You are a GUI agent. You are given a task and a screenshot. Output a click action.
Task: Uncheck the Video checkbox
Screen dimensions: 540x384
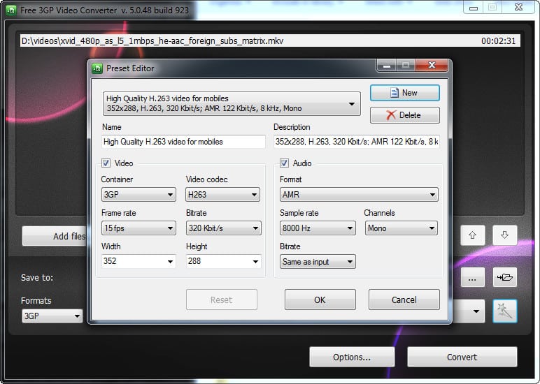coord(106,163)
